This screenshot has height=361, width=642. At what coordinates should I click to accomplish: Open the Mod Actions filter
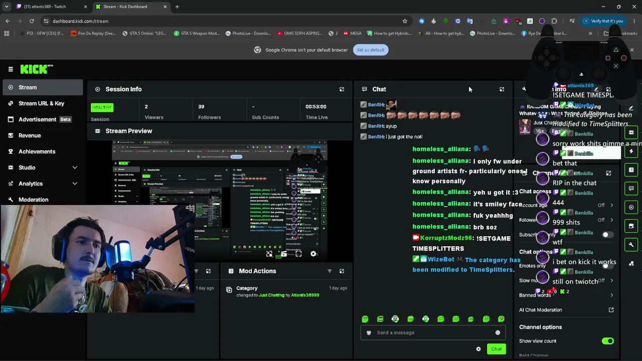click(330, 271)
